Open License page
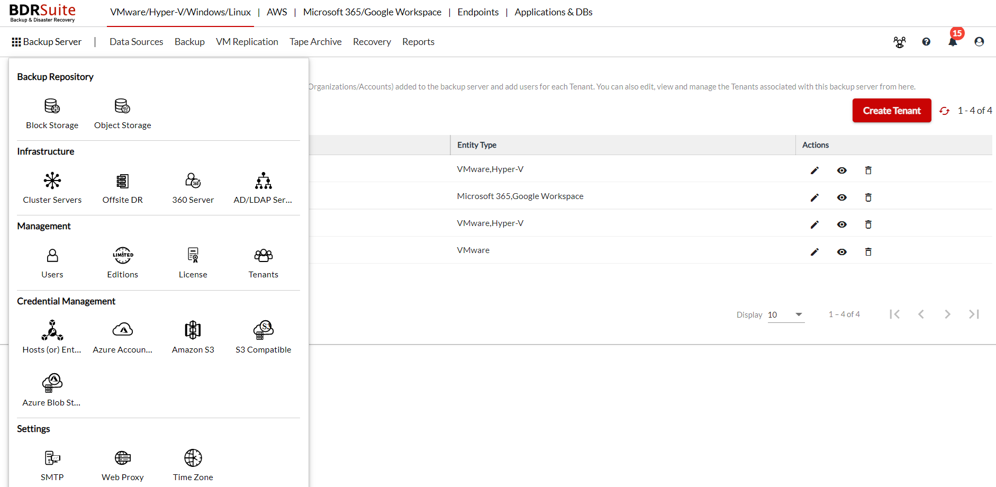The image size is (996, 487). pyautogui.click(x=193, y=263)
